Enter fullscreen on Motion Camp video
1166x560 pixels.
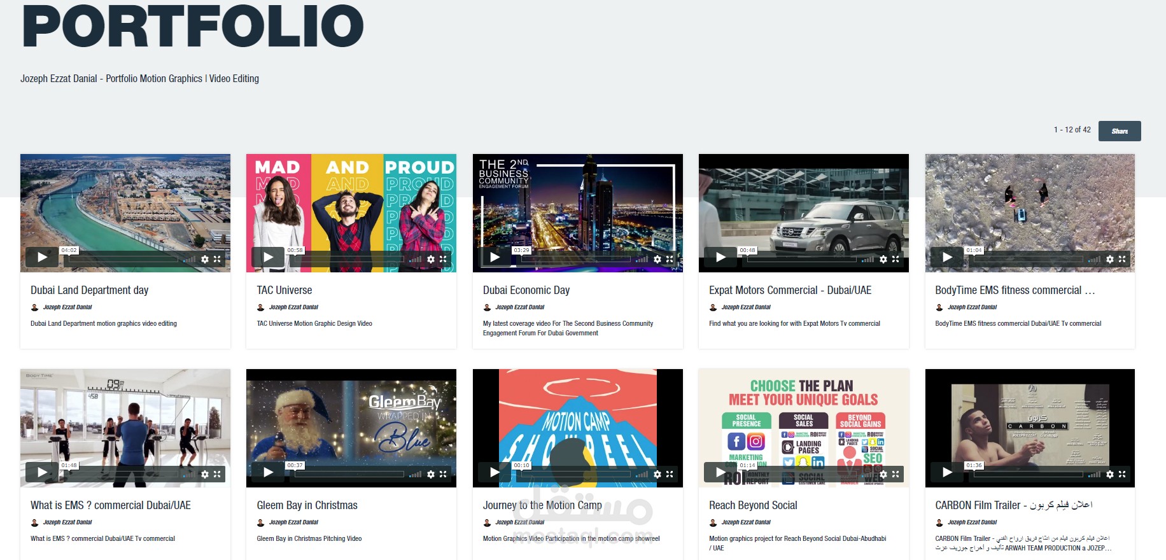point(670,474)
